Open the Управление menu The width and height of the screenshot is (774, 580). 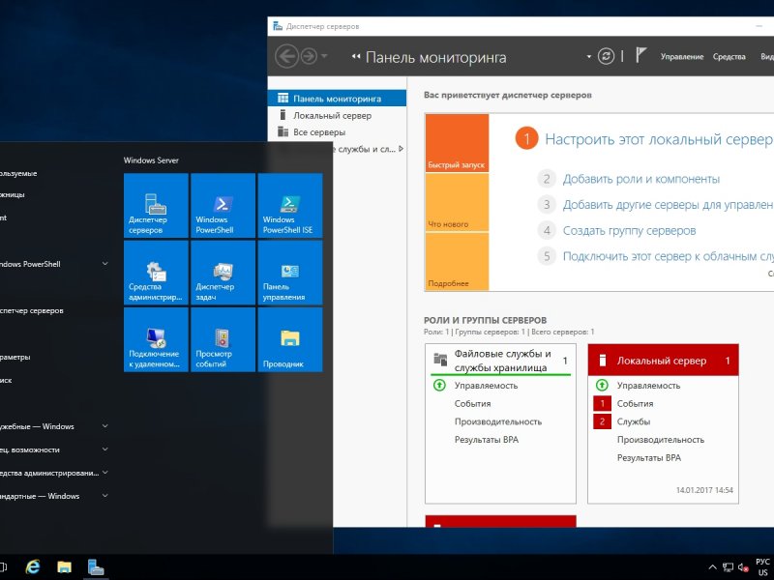pos(682,57)
